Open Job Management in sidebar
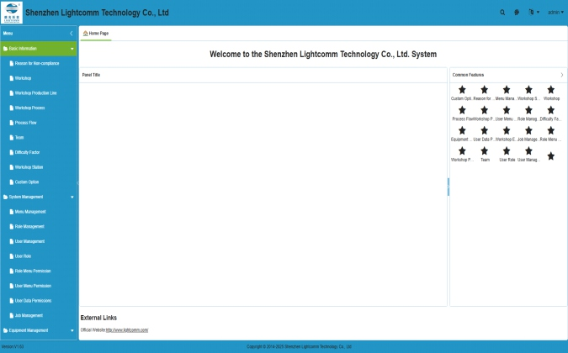The height and width of the screenshot is (353, 568). coord(39,315)
